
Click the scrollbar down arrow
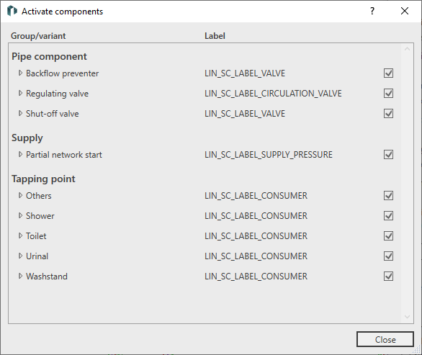pos(407,317)
